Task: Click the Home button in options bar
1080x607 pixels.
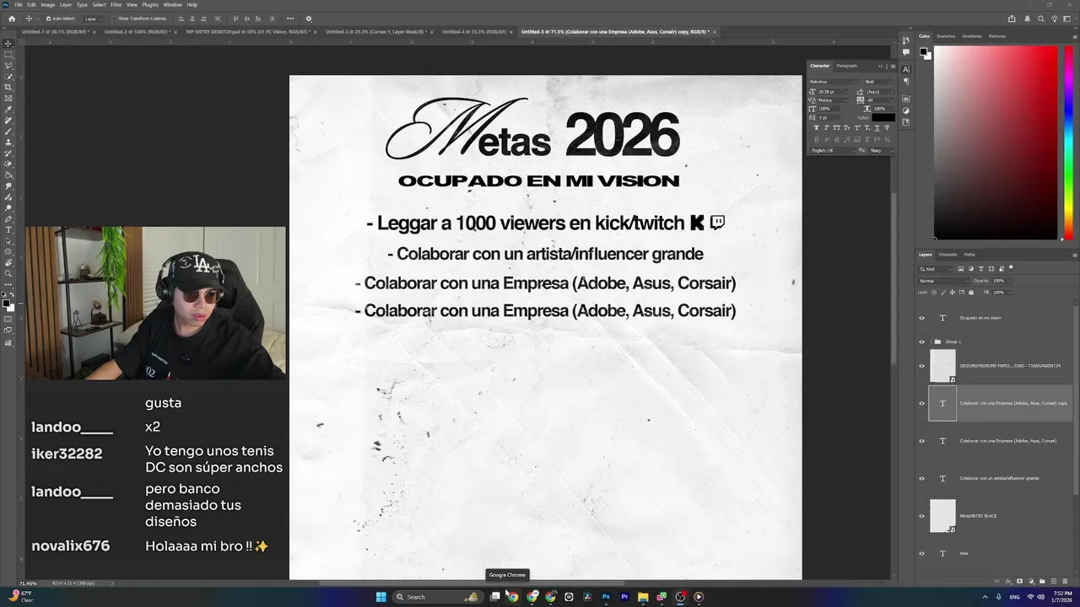Action: click(12, 19)
